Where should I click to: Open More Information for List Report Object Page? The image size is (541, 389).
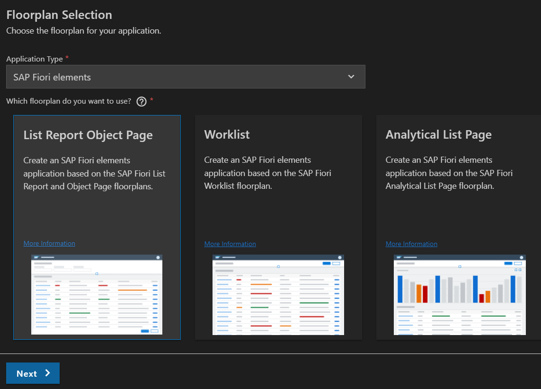click(49, 243)
